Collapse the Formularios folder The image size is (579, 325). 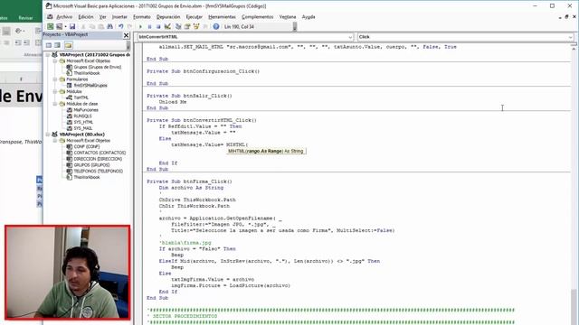tap(55, 79)
